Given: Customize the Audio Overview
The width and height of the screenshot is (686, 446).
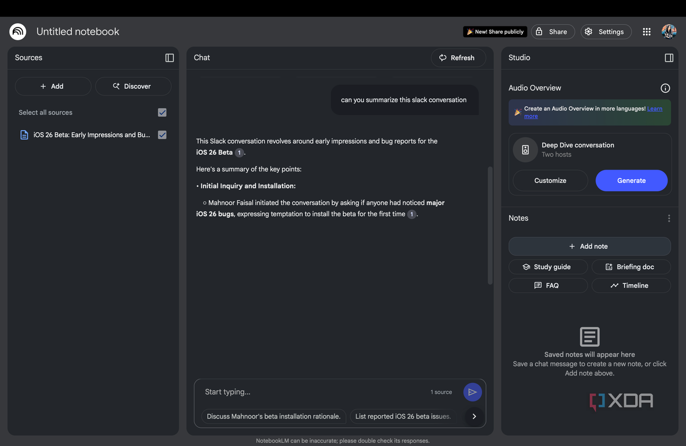Looking at the screenshot, I should [550, 181].
